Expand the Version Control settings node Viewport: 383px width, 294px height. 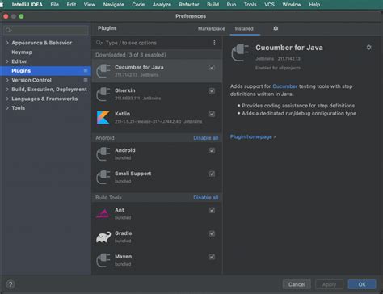(x=7, y=80)
